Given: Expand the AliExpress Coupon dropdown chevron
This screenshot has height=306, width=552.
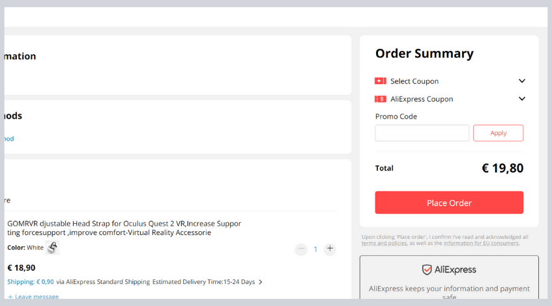Looking at the screenshot, I should (x=522, y=99).
